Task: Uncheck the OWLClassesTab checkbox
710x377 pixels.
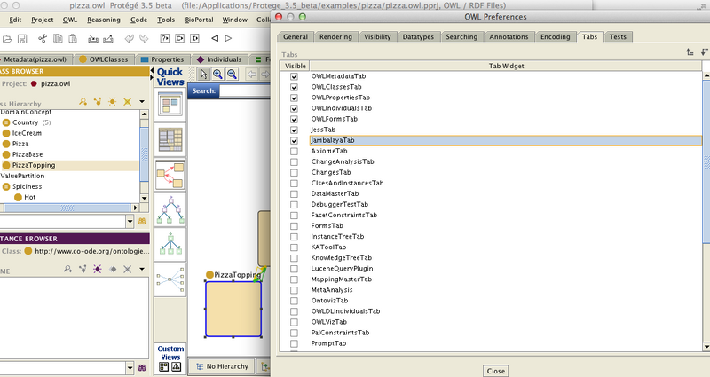Action: (295, 87)
